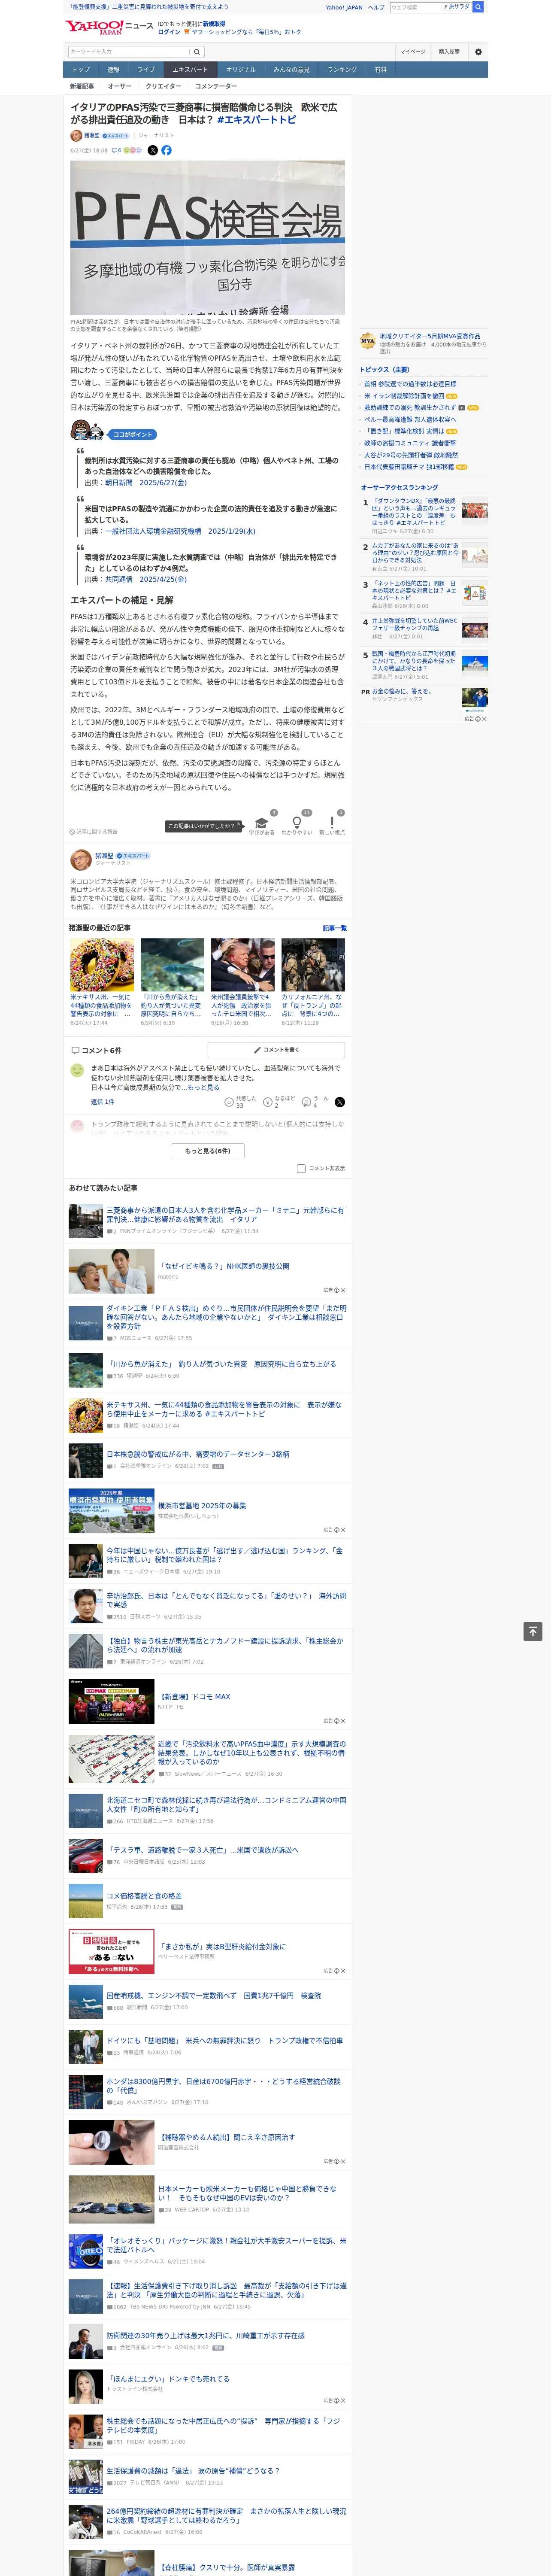The height and width of the screenshot is (2576, 551).
Task: Open 記事一覧 link for author articles
Action: coord(335,928)
